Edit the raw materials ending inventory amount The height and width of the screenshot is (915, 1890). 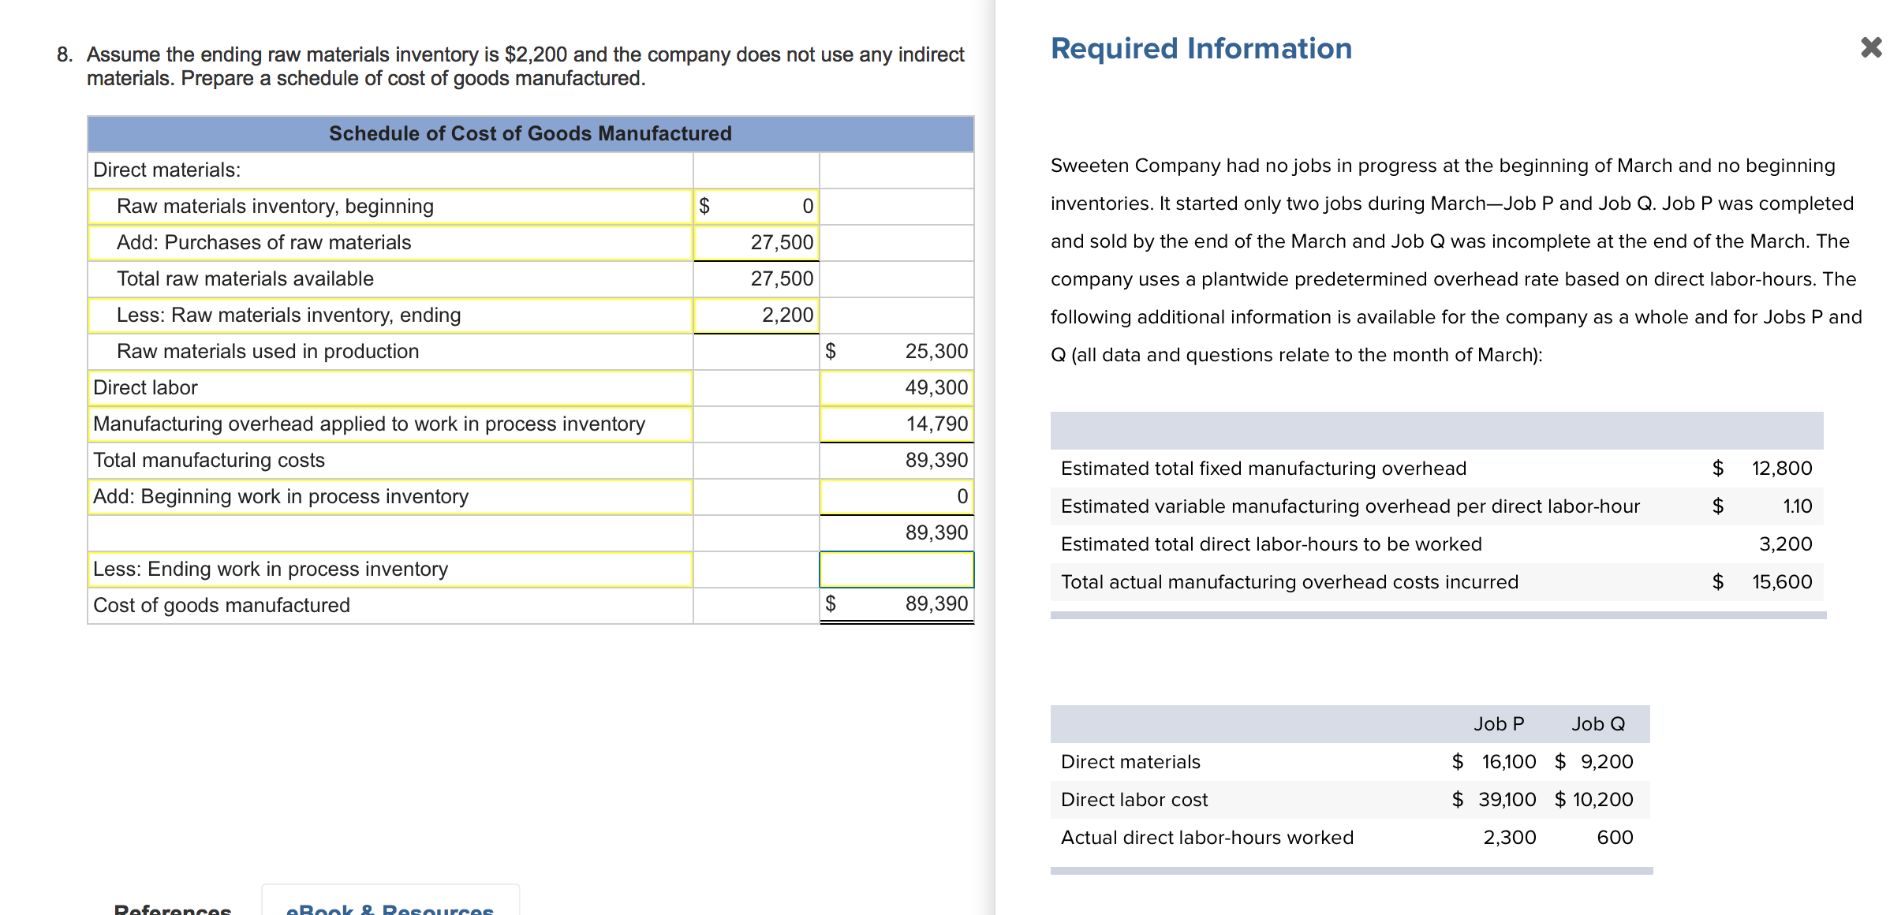[x=756, y=316]
